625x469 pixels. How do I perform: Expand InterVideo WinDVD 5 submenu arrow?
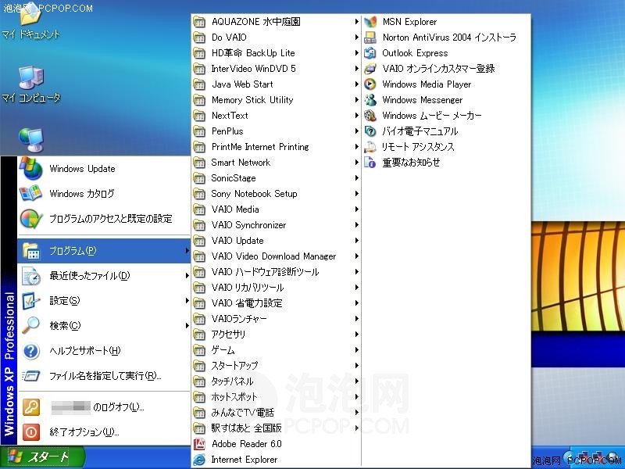(x=357, y=69)
